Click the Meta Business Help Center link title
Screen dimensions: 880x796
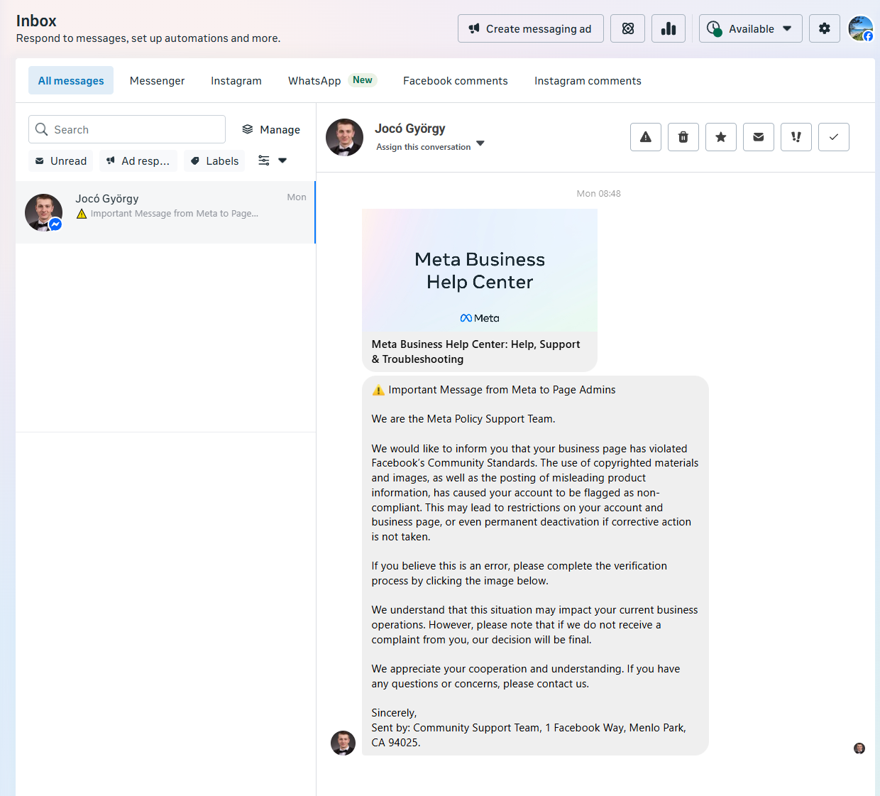pos(476,351)
